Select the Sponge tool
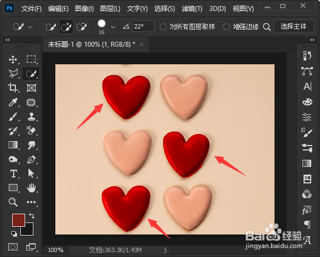 [13, 159]
